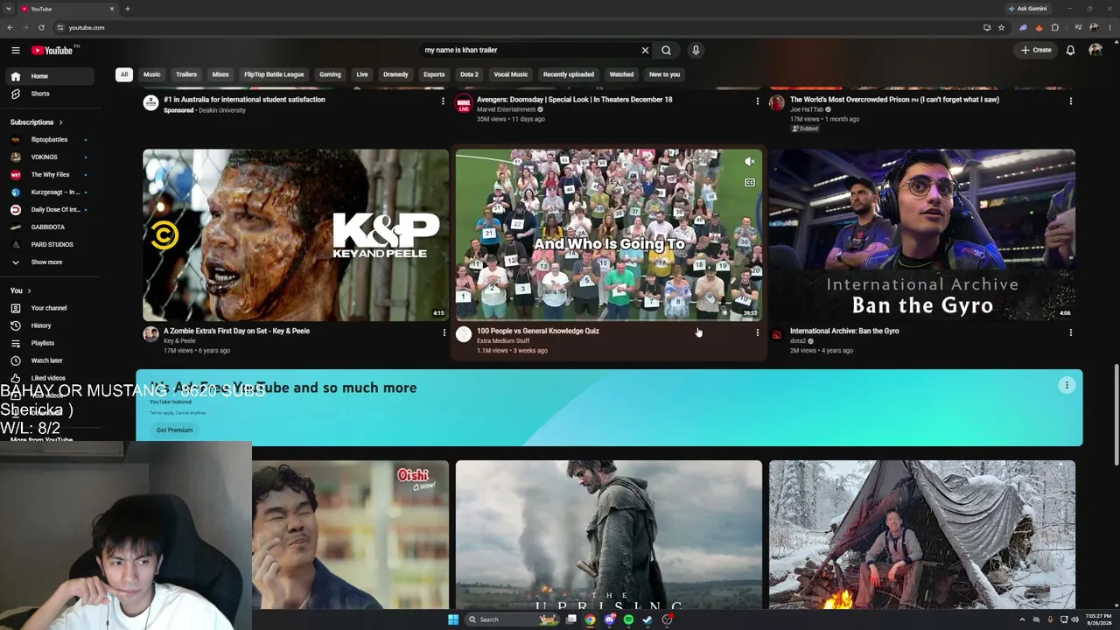Open the YouTube guide hamburger menu
Viewport: 1120px width, 630px height.
point(15,50)
